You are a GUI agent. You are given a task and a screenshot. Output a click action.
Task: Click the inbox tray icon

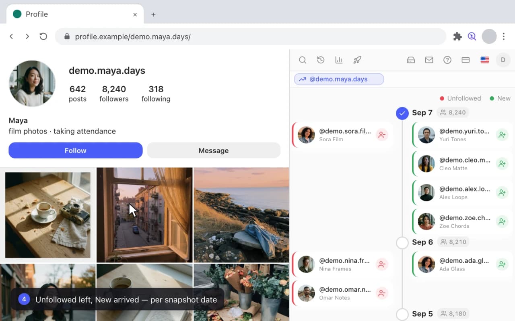(x=411, y=60)
